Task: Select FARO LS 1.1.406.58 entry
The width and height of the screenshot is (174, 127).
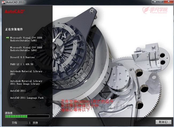Action: 22,64
